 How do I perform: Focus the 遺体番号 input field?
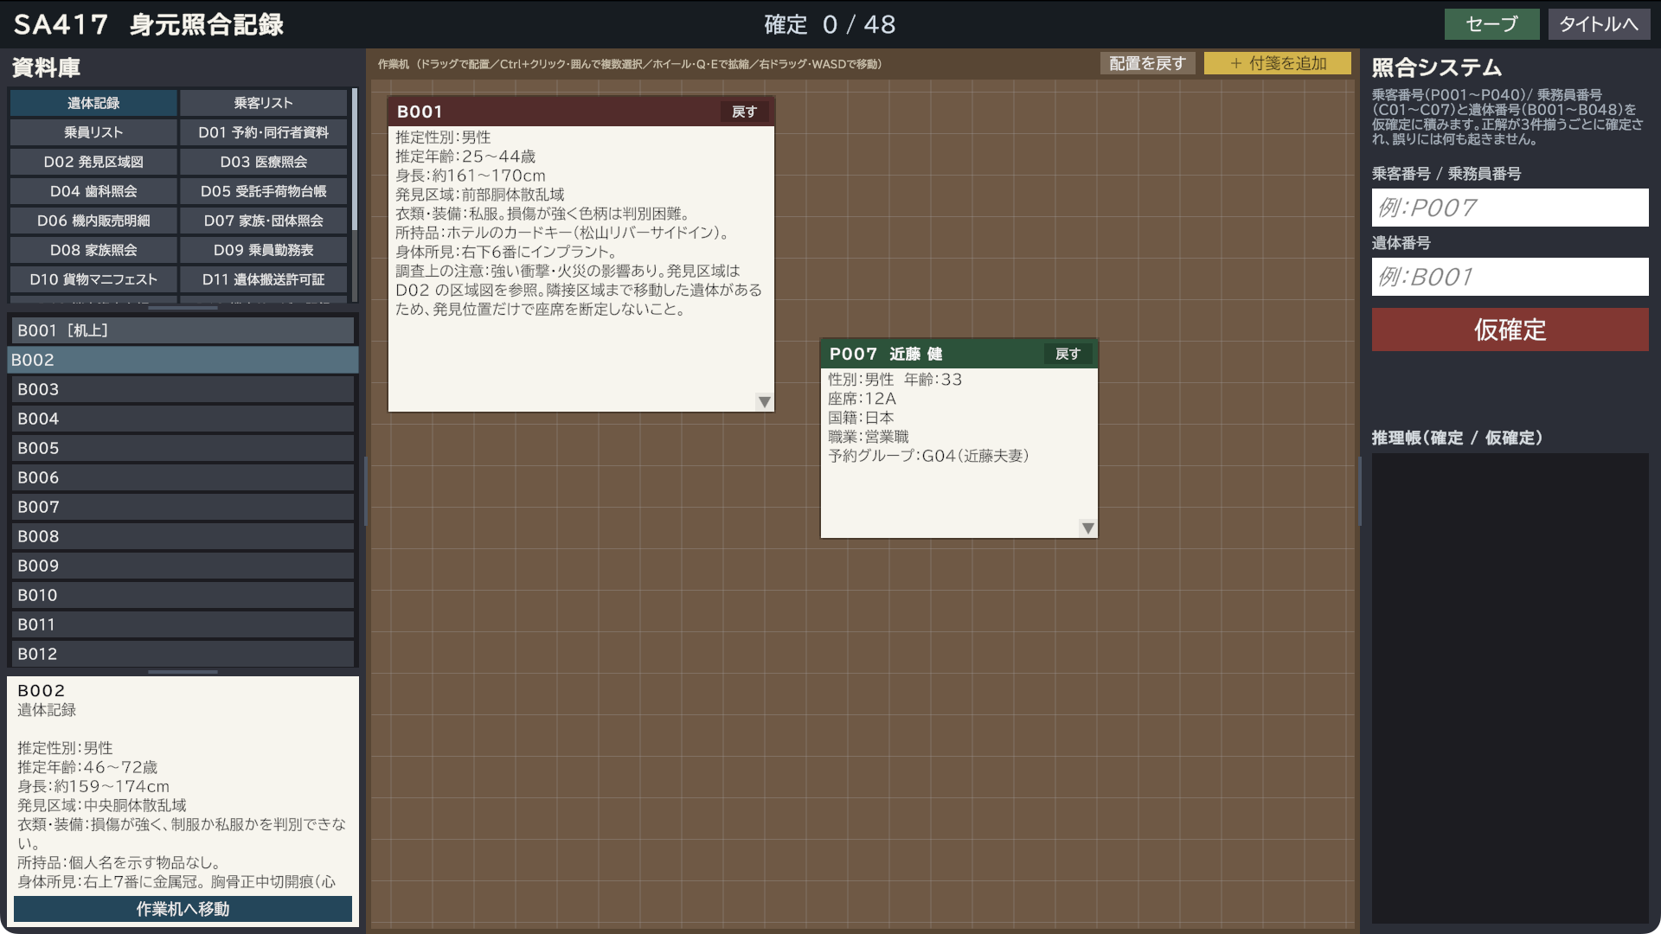[1510, 277]
